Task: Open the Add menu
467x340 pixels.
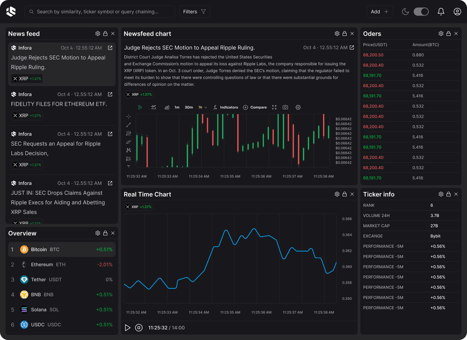Action: point(379,12)
